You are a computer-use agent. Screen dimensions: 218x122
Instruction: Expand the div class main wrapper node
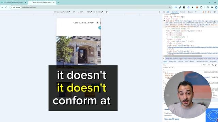coord(166,41)
